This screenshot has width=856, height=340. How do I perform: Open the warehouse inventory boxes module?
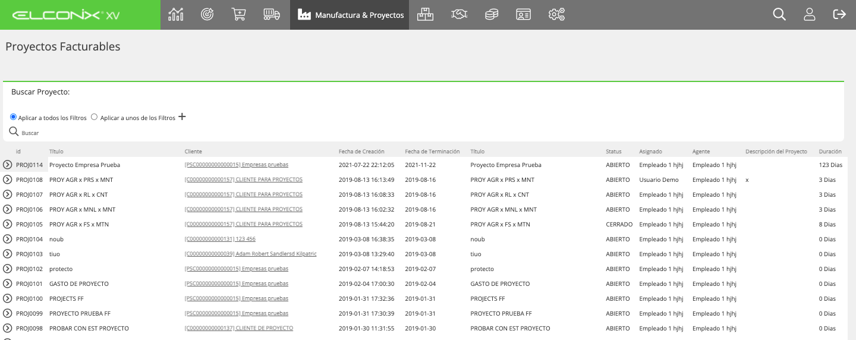coord(425,15)
